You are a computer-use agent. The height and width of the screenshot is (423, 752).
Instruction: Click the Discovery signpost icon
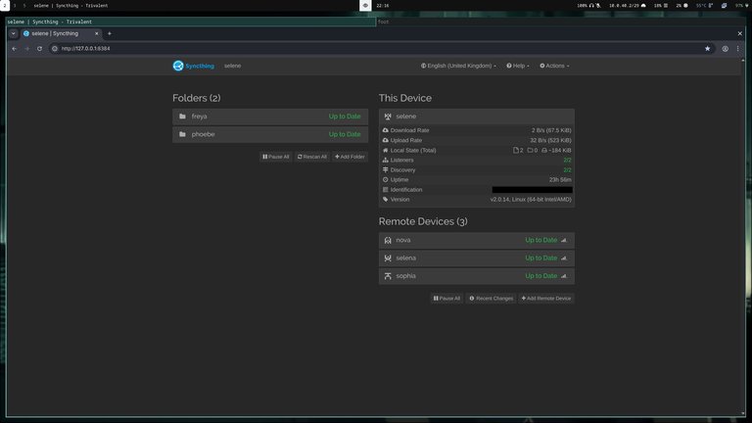coord(385,169)
